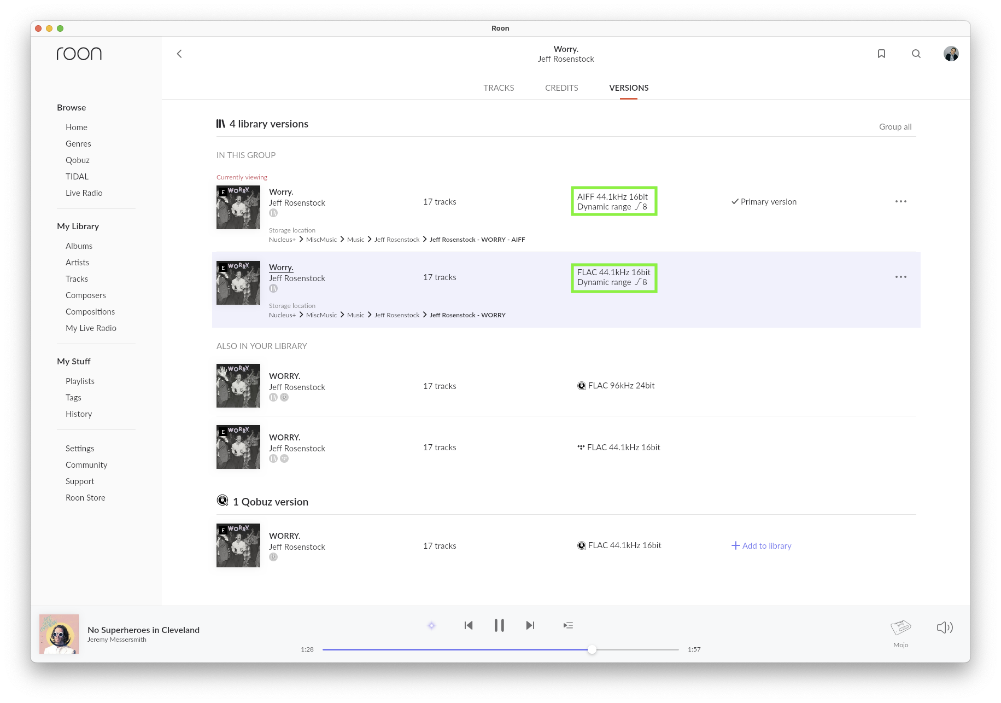This screenshot has height=703, width=1001.
Task: Open the user profile avatar
Action: pos(951,54)
